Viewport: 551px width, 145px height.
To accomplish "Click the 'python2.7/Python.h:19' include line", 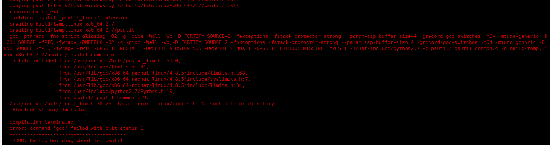I will pos(117,91).
